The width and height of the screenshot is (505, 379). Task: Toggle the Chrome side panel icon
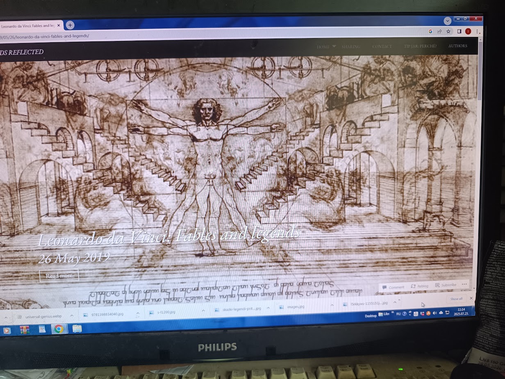point(459,31)
